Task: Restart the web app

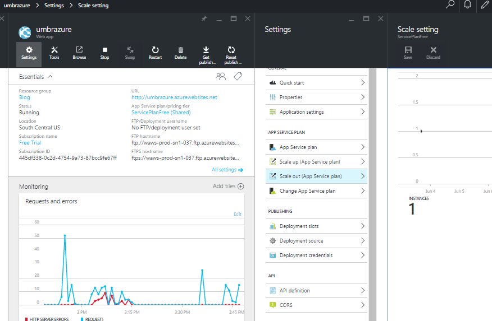Action: point(155,54)
